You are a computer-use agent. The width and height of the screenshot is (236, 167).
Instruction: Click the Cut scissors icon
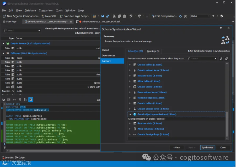(114, 16)
